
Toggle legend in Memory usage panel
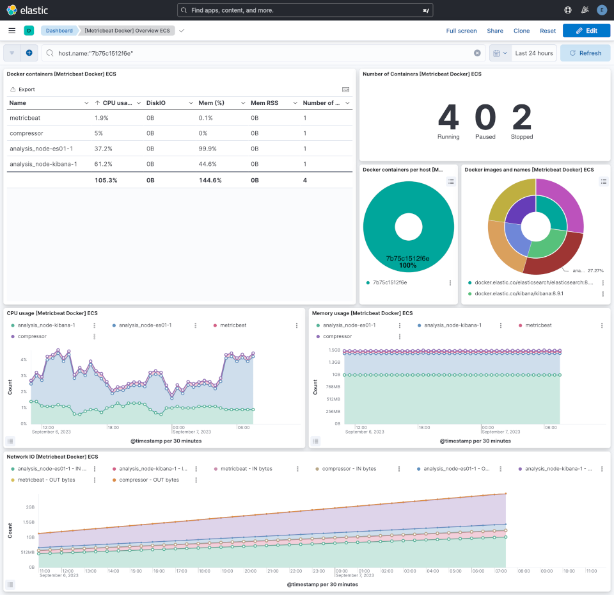tap(315, 441)
